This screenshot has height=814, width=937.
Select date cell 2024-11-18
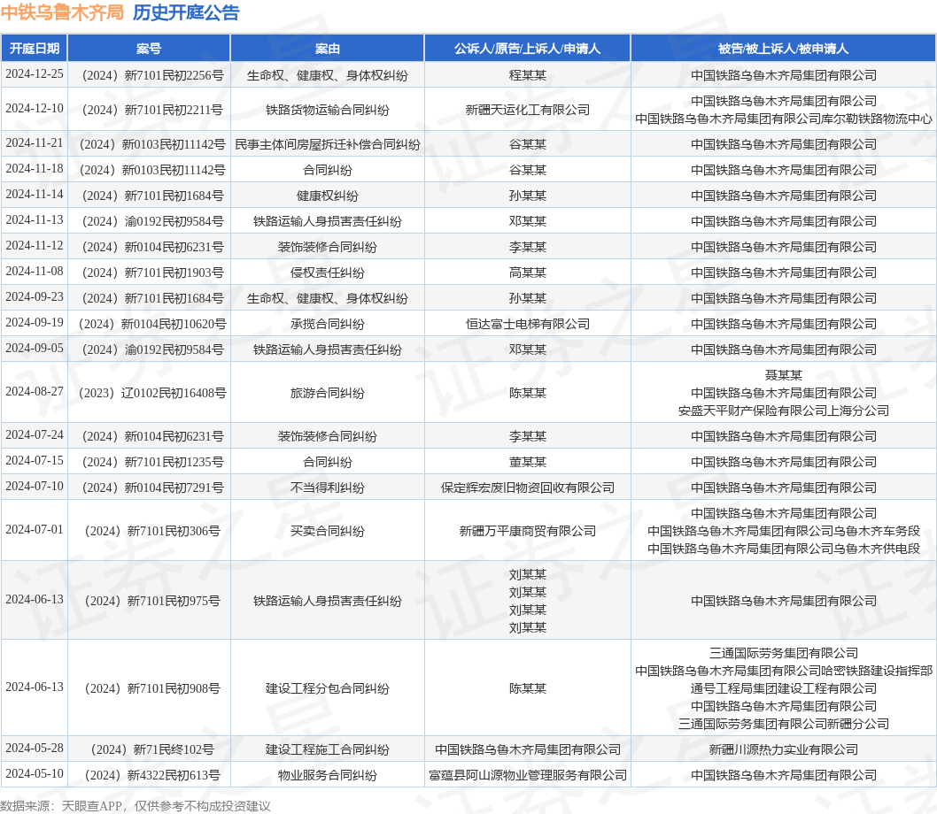(x=34, y=169)
